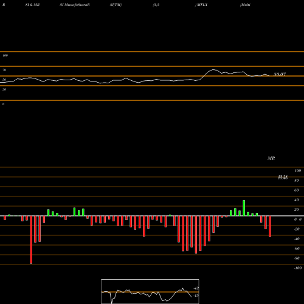The width and height of the screenshot is (304, 304).
Task: Click the '-80' axis label of MR histogram
Action: pos(297,258)
